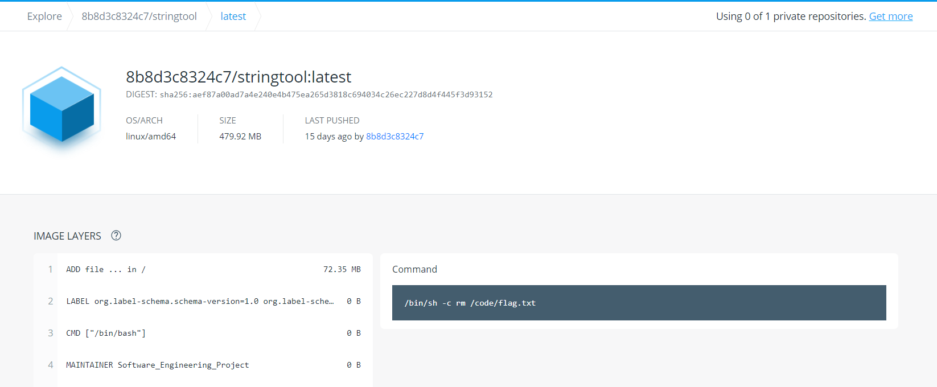
Task: Go to the 8b8d3c8324c7/stringtool breadcrumb
Action: 139,17
